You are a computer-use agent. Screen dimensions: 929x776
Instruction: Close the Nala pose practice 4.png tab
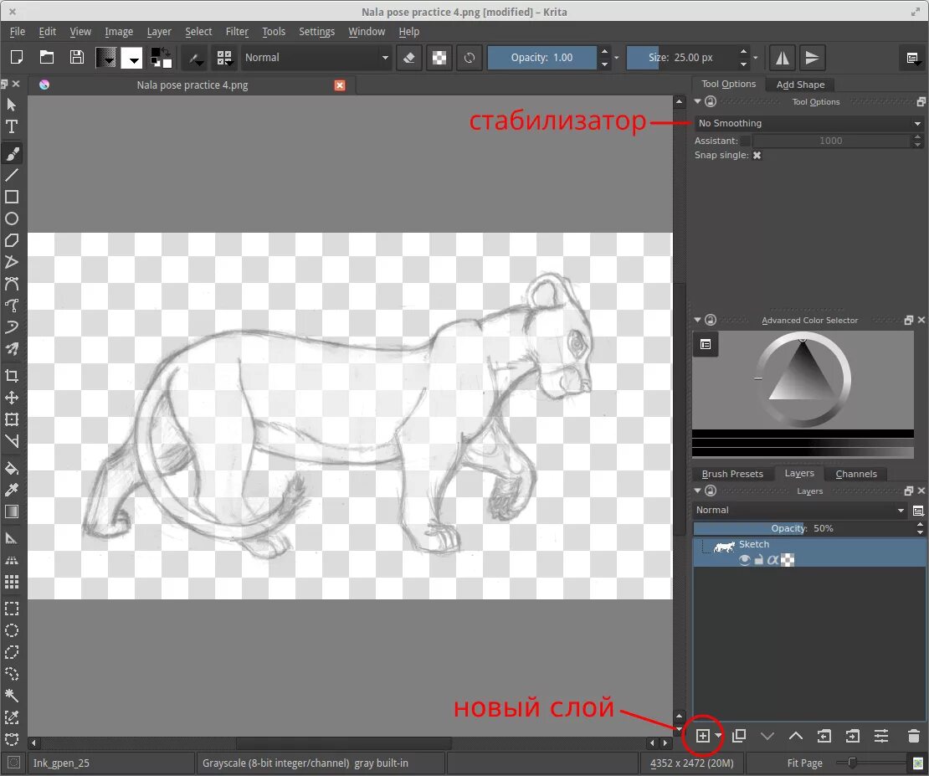[x=340, y=85]
